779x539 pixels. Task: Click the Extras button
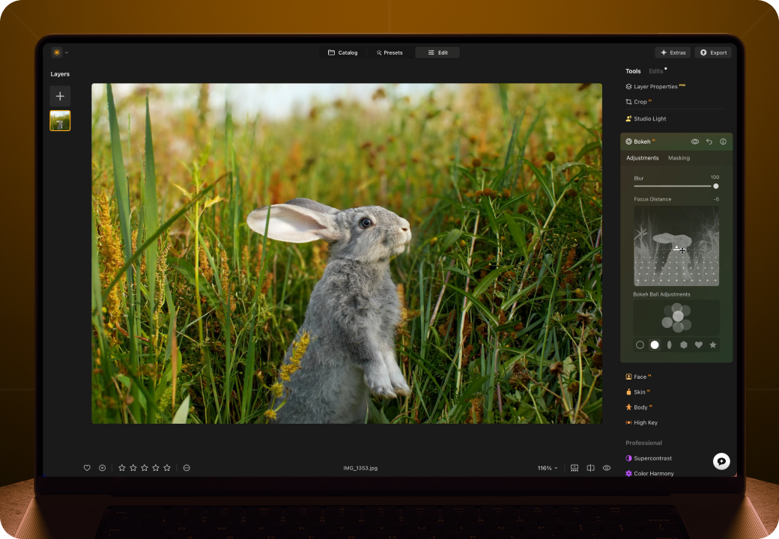click(x=672, y=52)
